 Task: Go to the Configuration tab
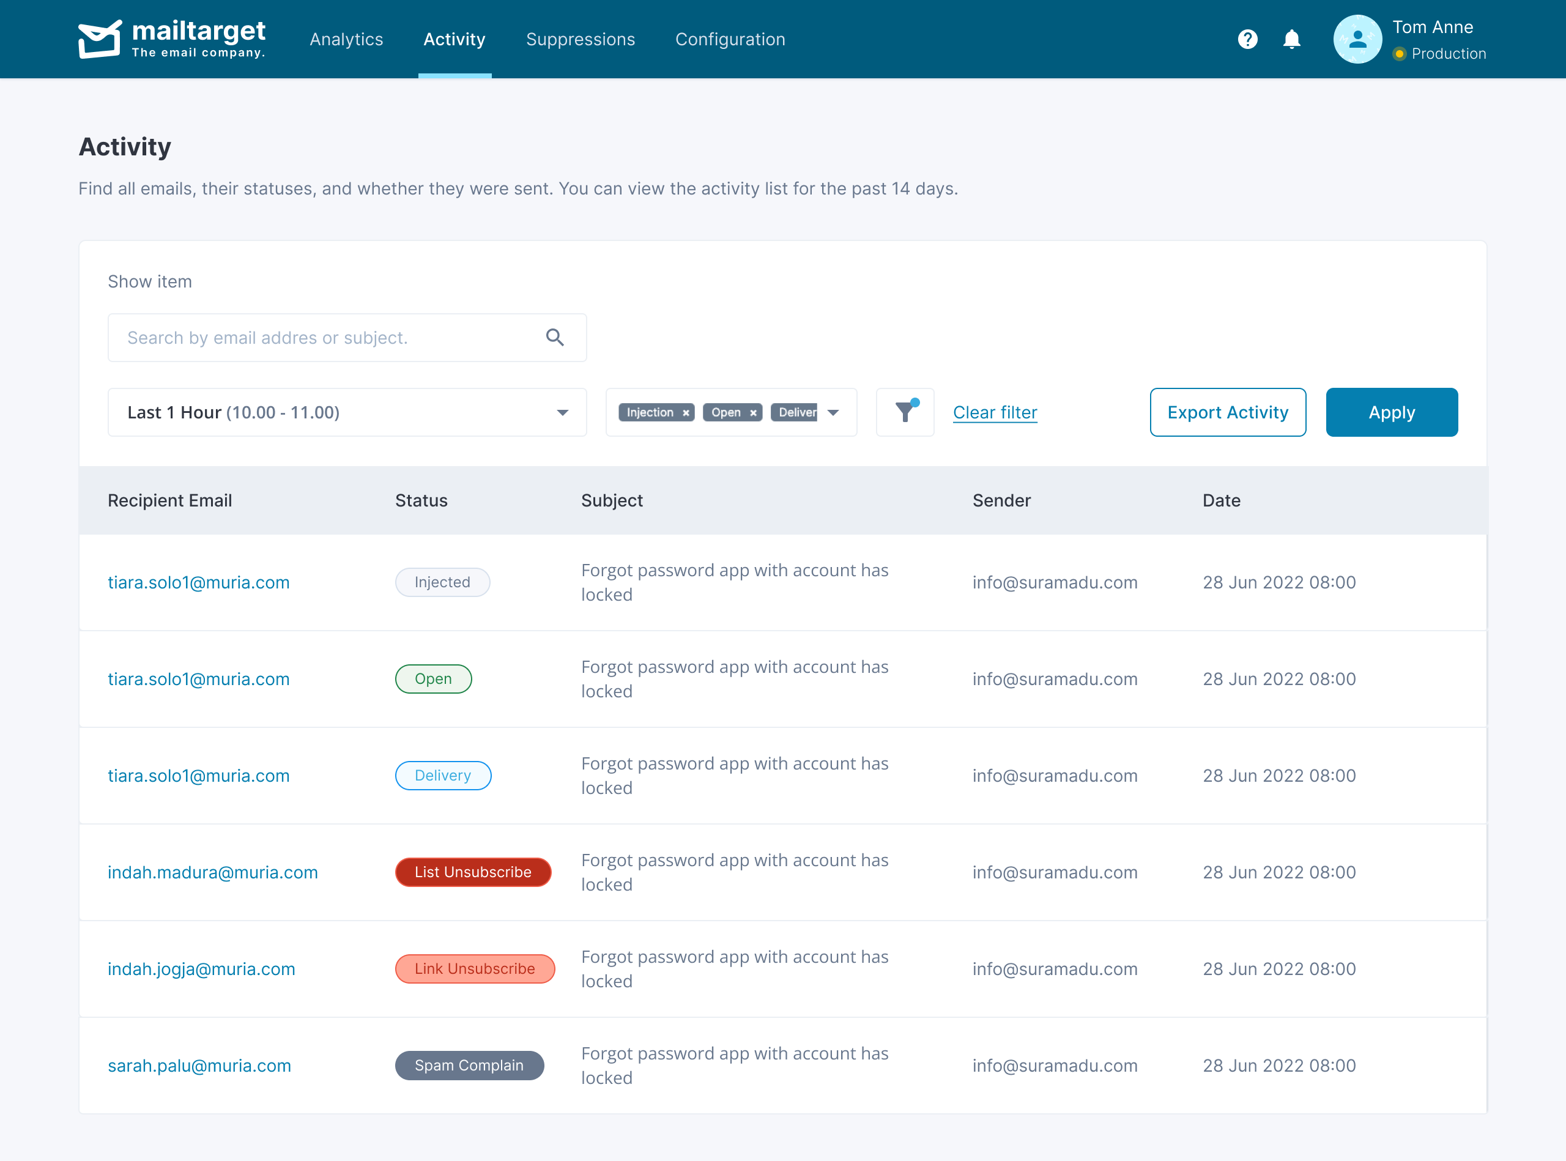click(x=730, y=39)
